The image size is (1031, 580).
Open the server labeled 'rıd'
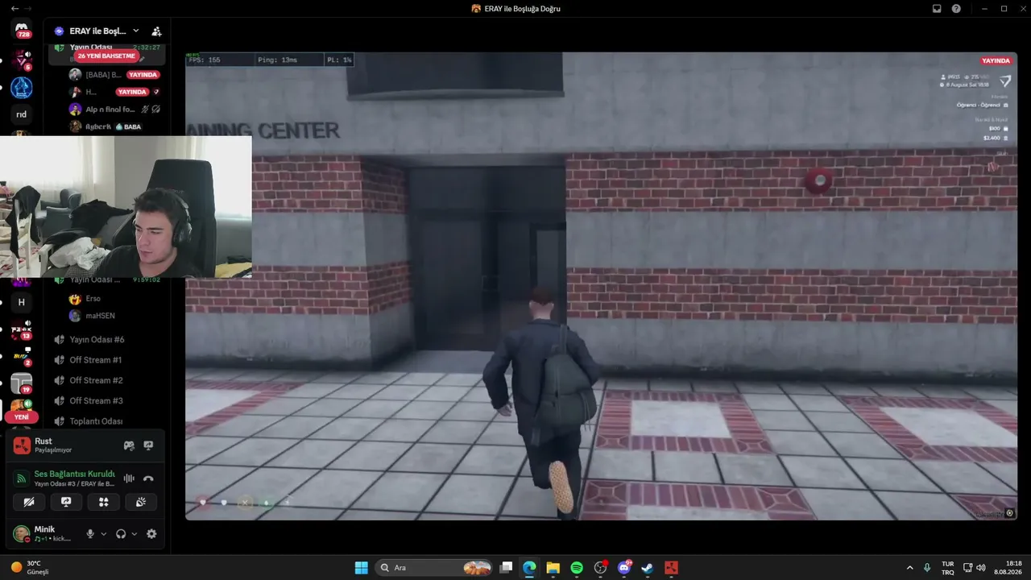point(22,114)
